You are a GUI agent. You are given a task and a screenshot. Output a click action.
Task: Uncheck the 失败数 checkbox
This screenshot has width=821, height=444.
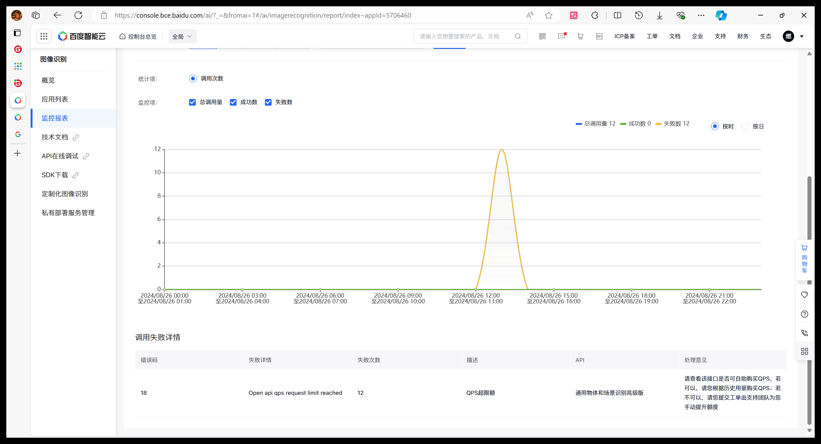(x=268, y=102)
